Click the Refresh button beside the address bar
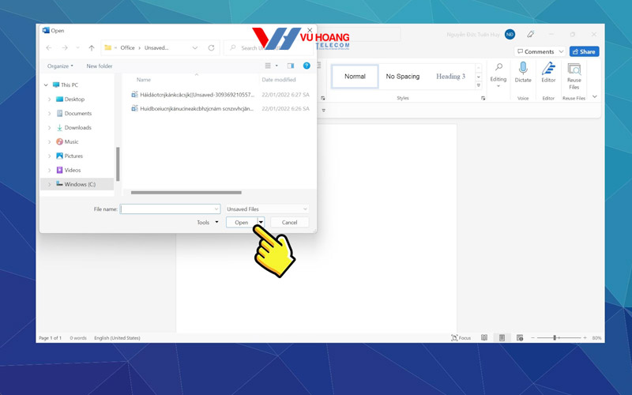This screenshot has height=395, width=632. (x=211, y=47)
